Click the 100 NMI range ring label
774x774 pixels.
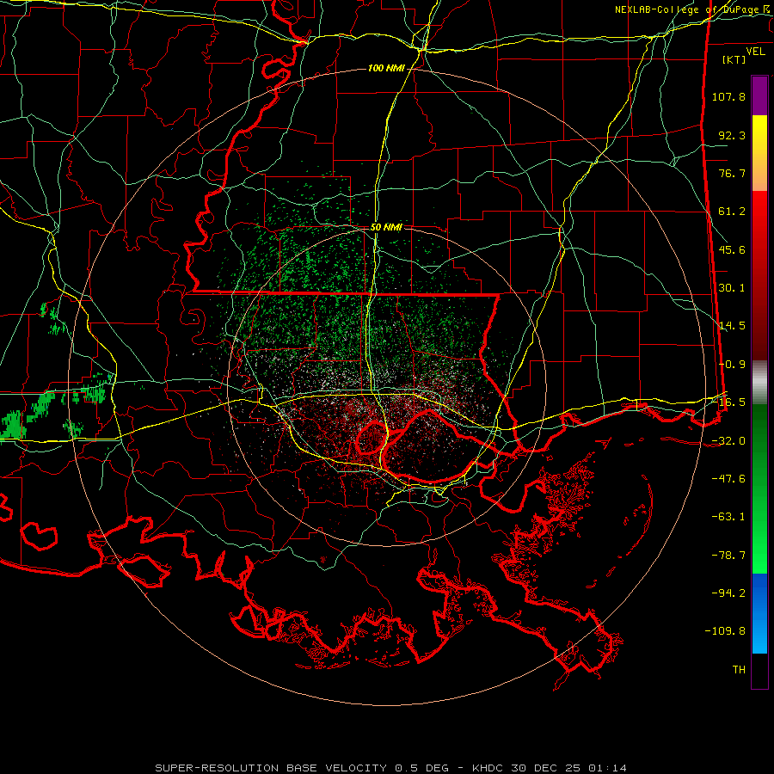[386, 68]
